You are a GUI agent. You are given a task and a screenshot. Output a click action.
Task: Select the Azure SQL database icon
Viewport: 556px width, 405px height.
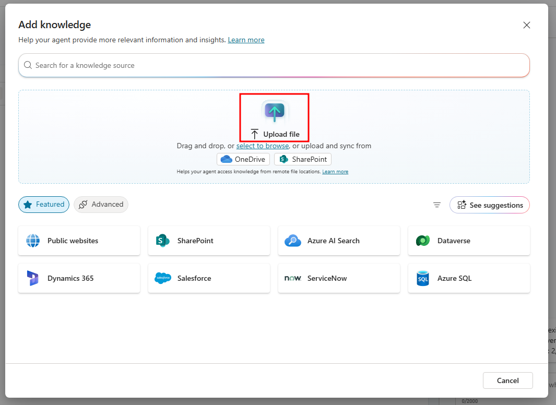[423, 278]
